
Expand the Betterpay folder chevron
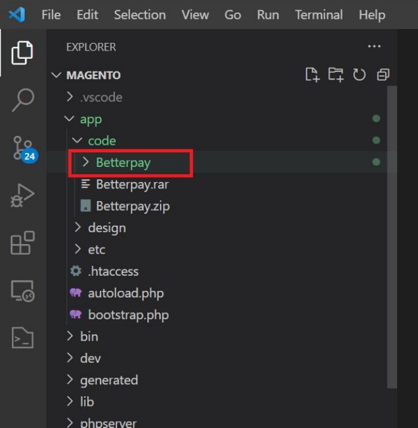click(x=85, y=162)
